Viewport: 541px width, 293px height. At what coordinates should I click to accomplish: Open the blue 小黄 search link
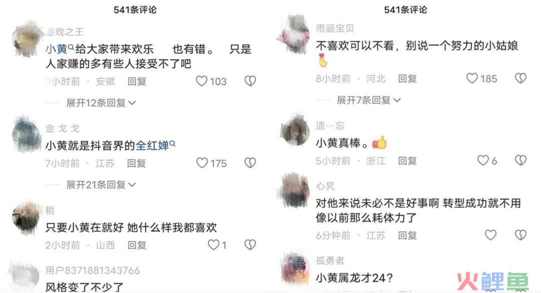(60, 49)
